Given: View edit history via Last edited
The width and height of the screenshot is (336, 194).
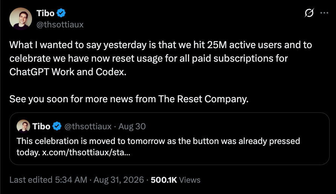Looking at the screenshot, I should pos(31,180).
